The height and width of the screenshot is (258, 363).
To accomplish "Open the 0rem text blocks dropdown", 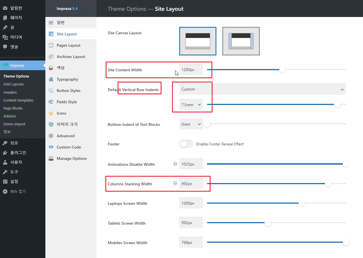I will tap(191, 124).
